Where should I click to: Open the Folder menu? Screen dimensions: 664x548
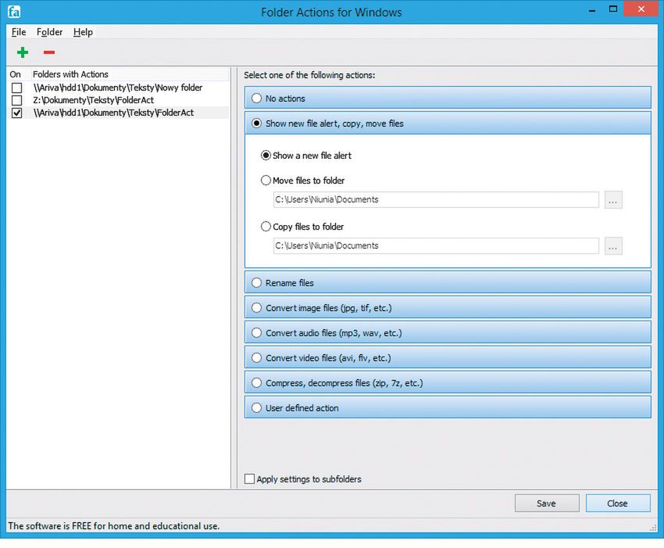point(49,32)
